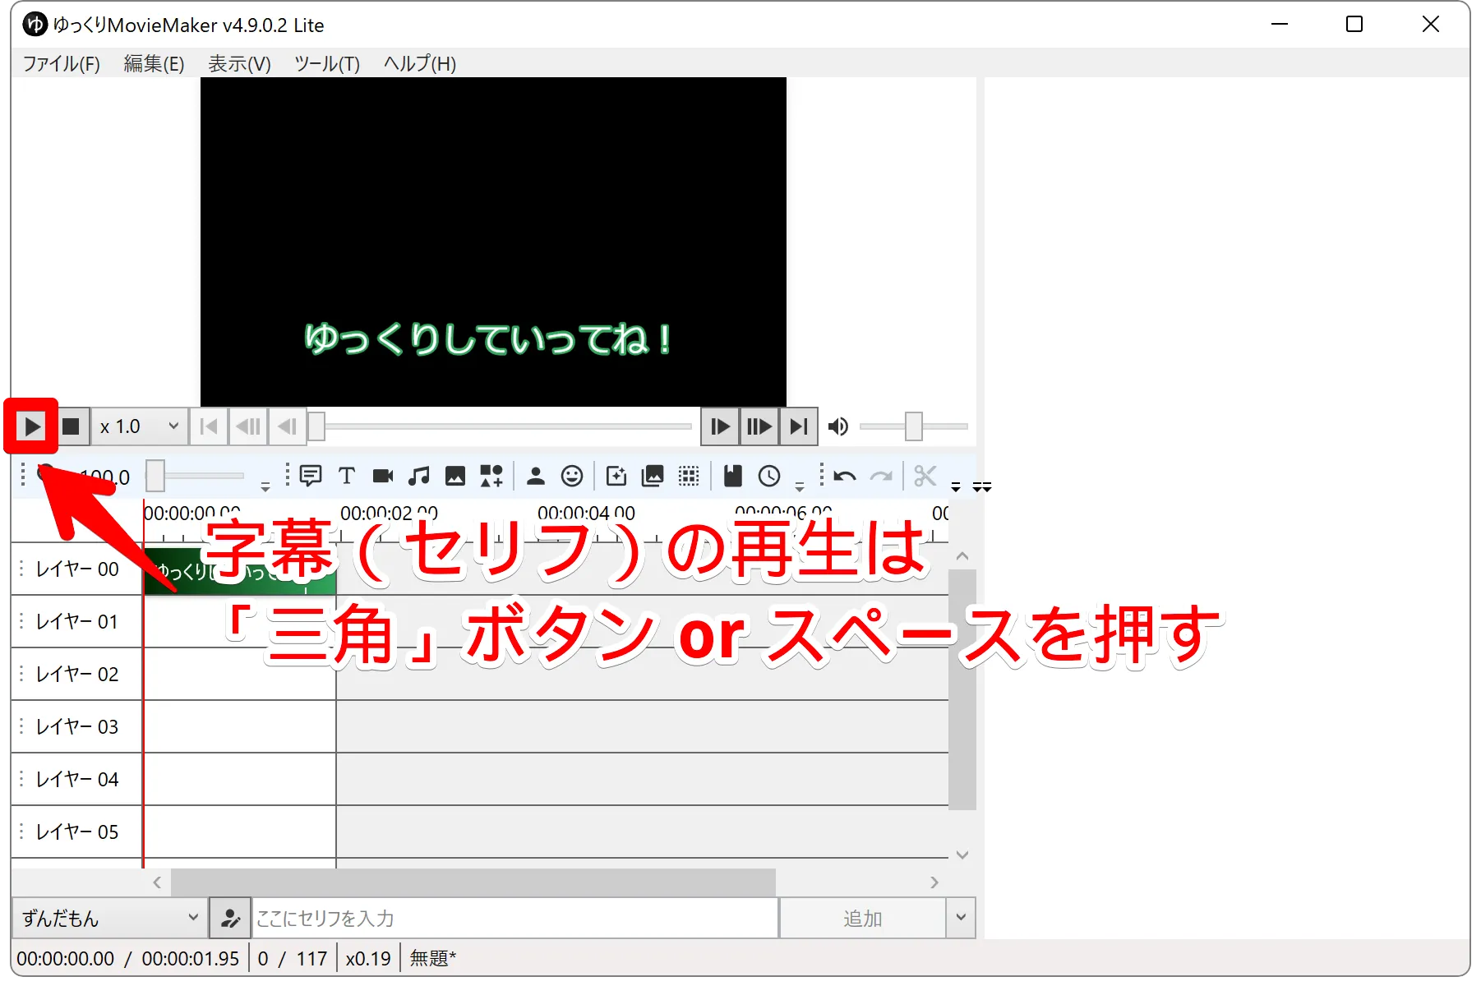This screenshot has height=986, width=1481.
Task: Expand the arrow next to 追加 button
Action: 961,918
